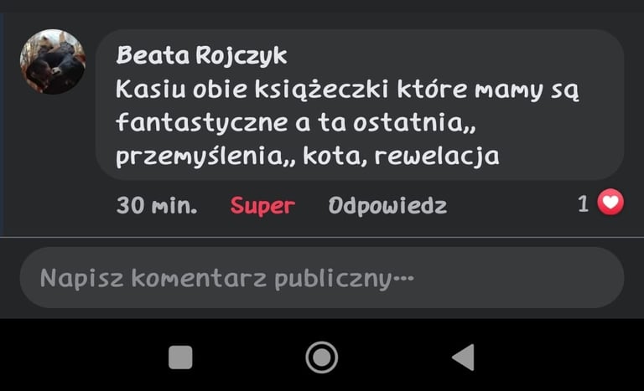This screenshot has height=391, width=644.
Task: Click the 30 min. timestamp
Action: click(157, 205)
